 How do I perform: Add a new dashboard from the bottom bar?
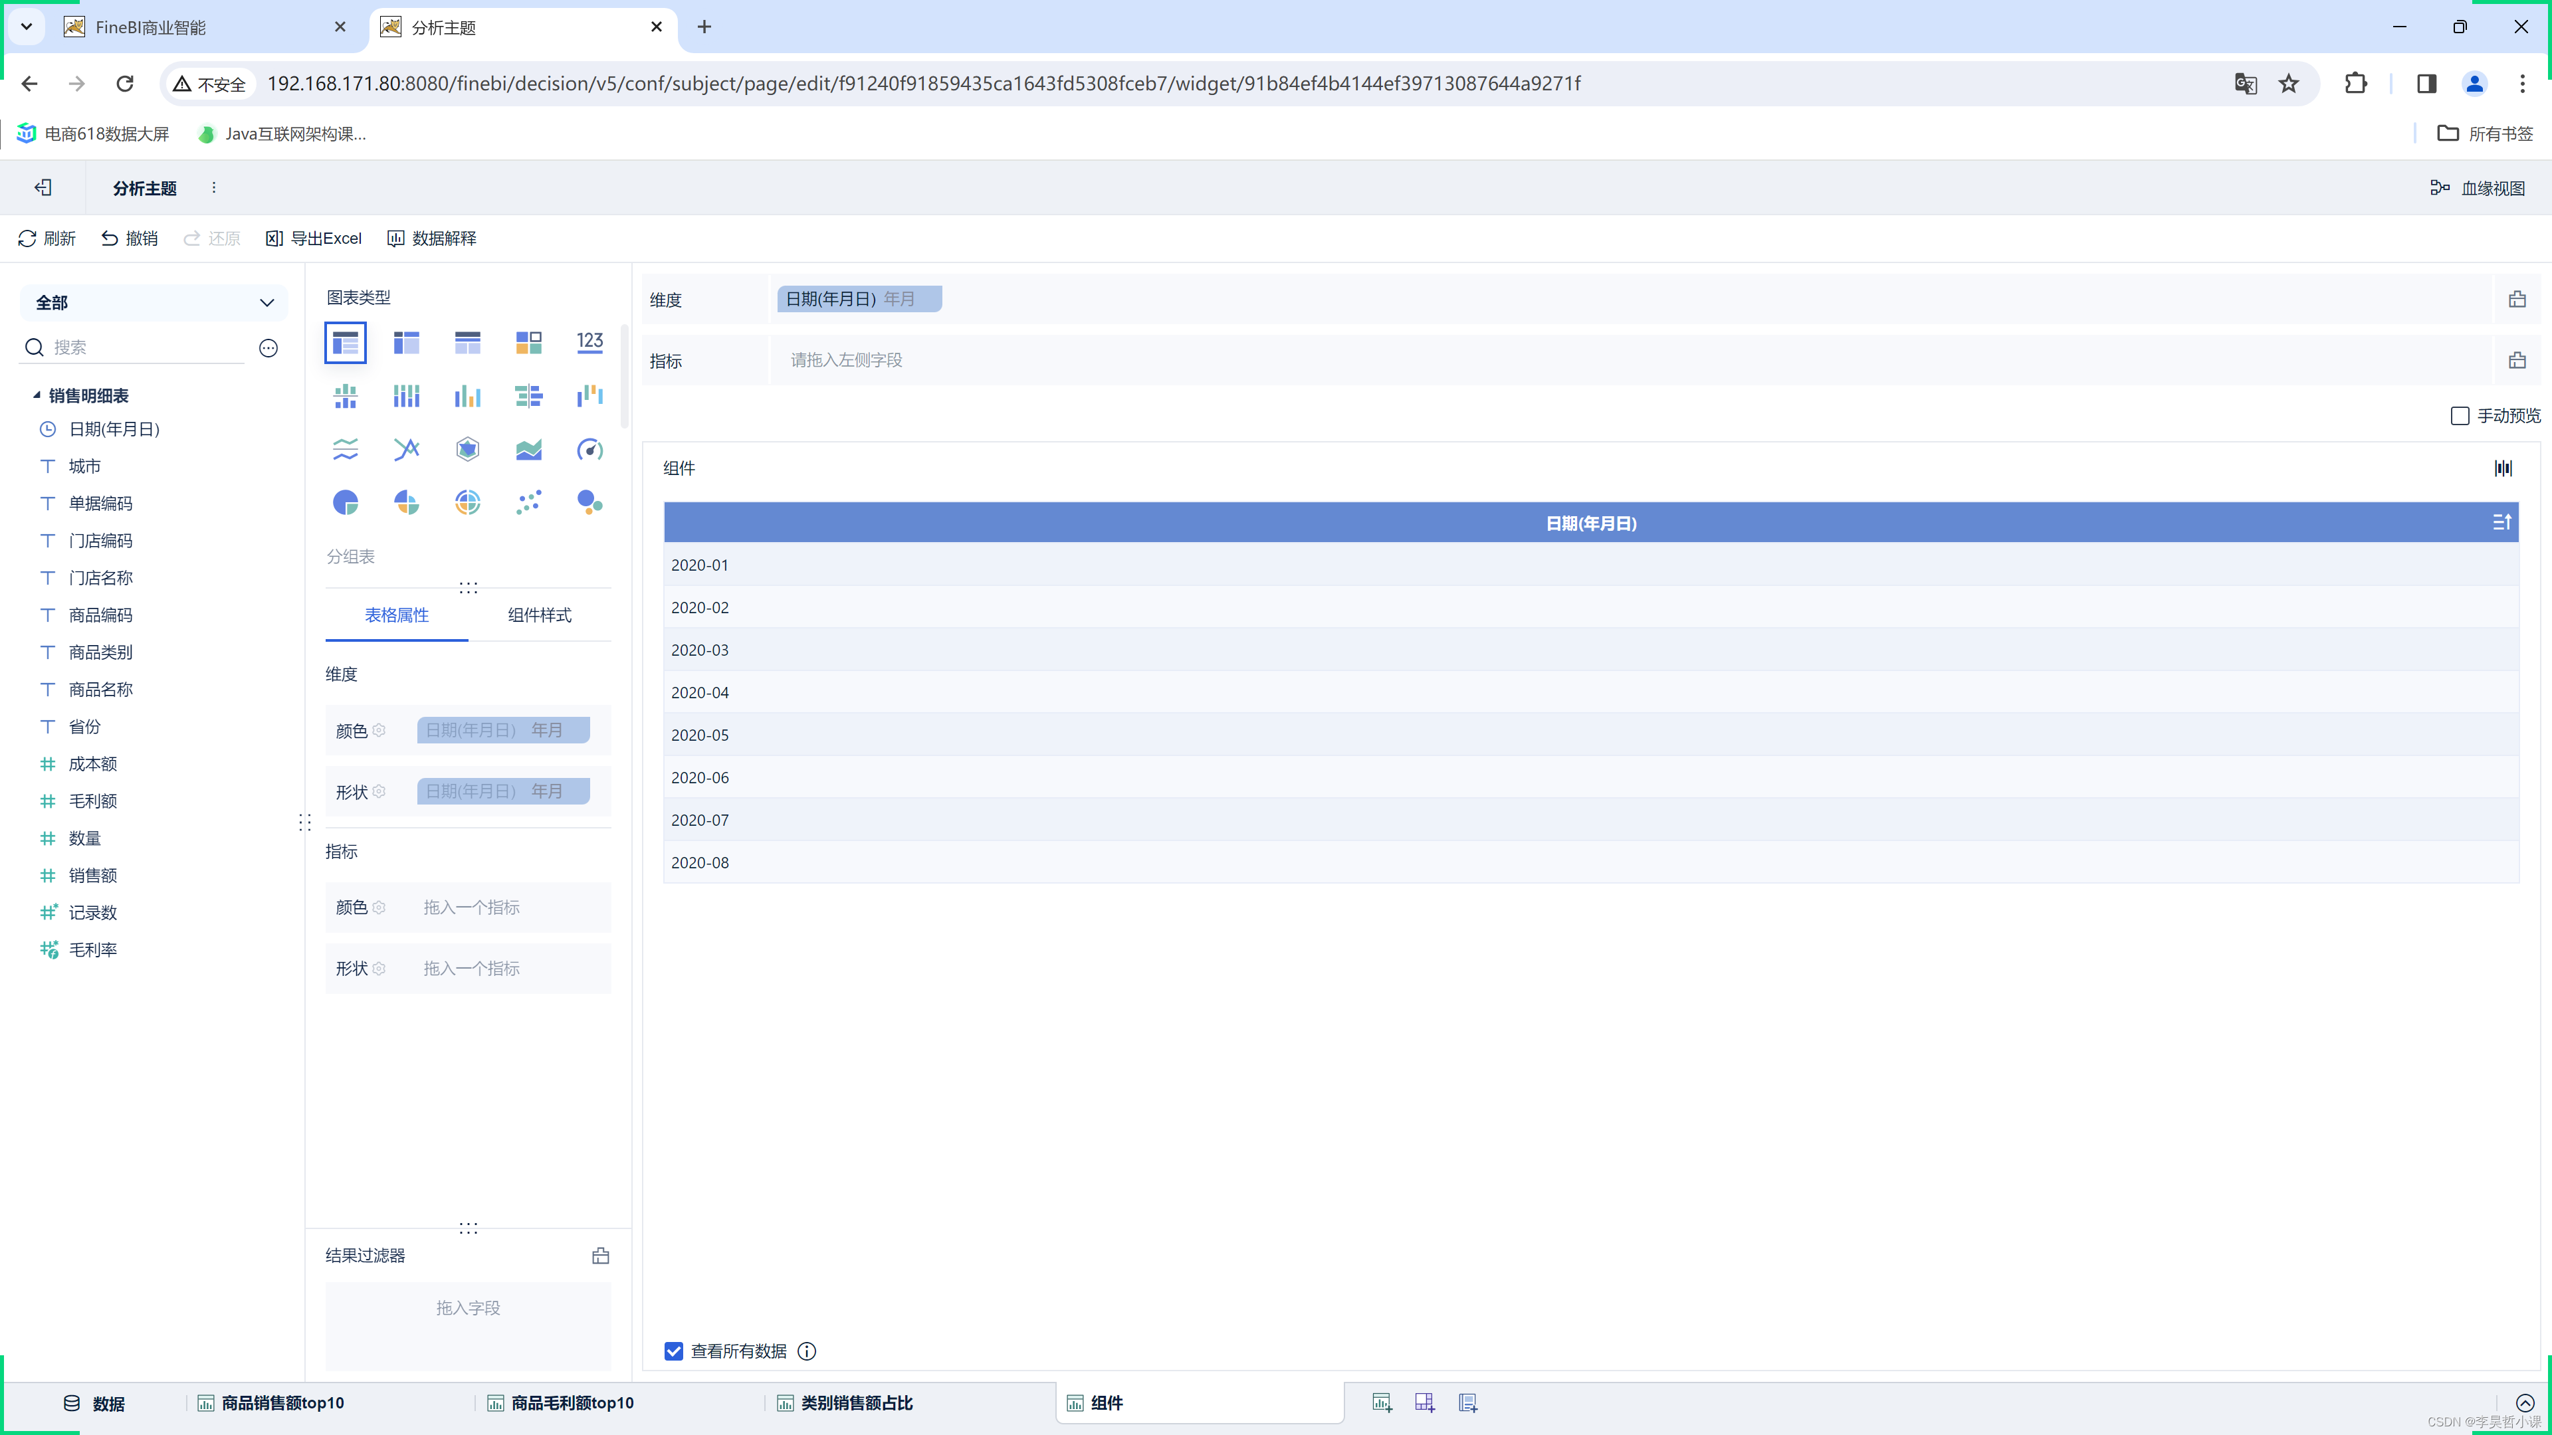[x=1425, y=1402]
